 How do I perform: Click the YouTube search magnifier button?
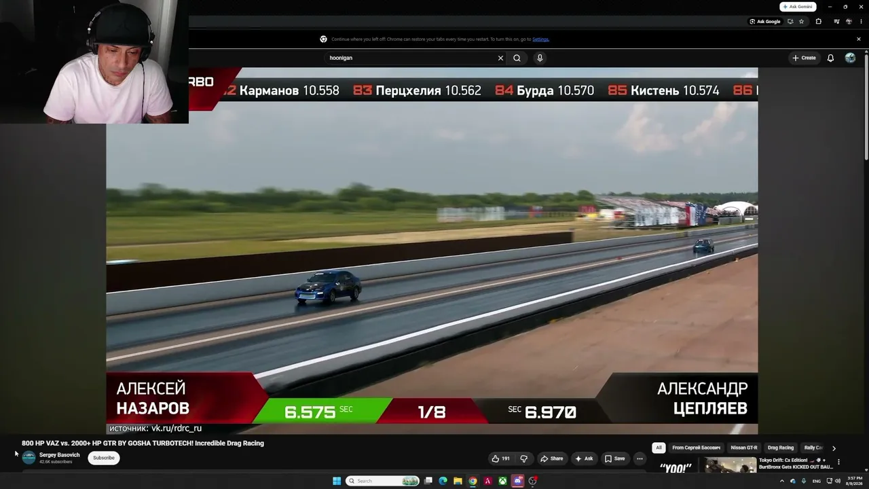click(x=517, y=58)
